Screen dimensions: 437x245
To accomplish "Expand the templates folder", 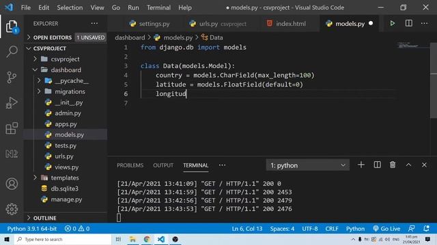I will [x=66, y=178].
